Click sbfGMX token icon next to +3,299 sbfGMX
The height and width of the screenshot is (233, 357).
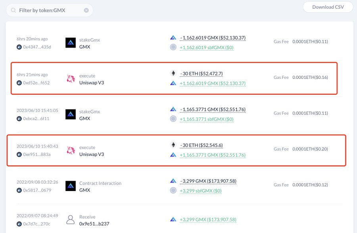173,191
